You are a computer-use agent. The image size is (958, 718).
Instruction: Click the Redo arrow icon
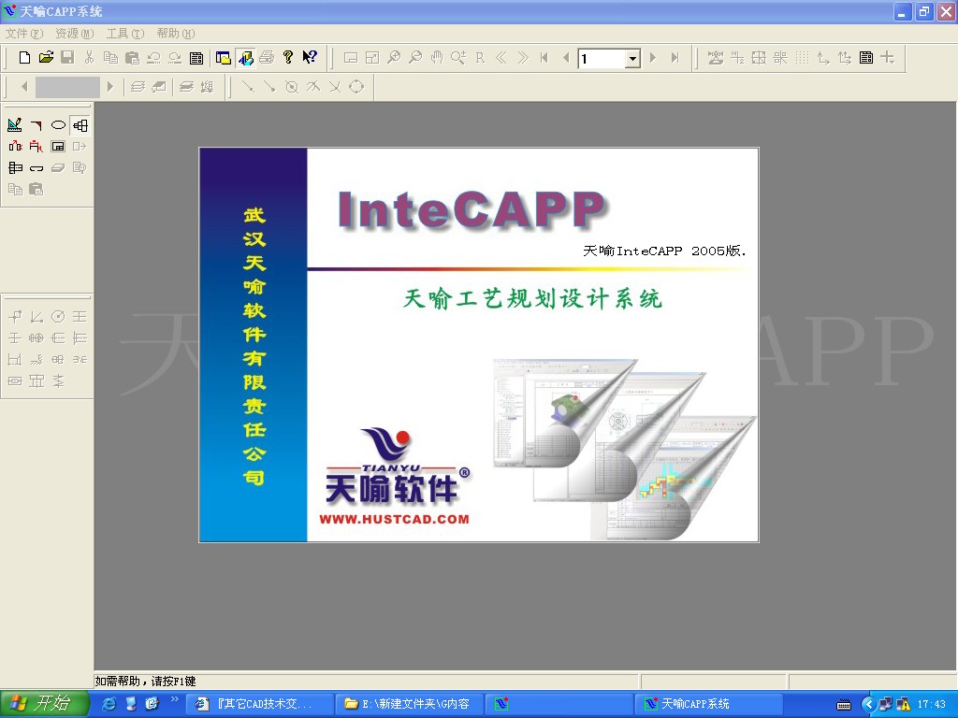tap(175, 58)
